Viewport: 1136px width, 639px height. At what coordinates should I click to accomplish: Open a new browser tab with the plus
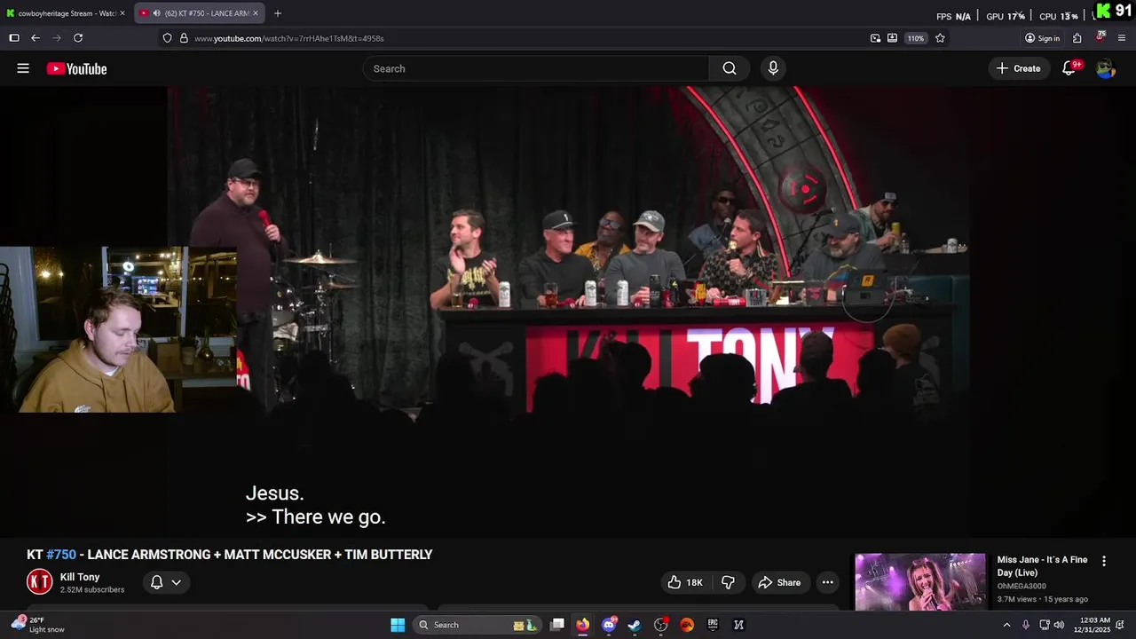coord(278,13)
